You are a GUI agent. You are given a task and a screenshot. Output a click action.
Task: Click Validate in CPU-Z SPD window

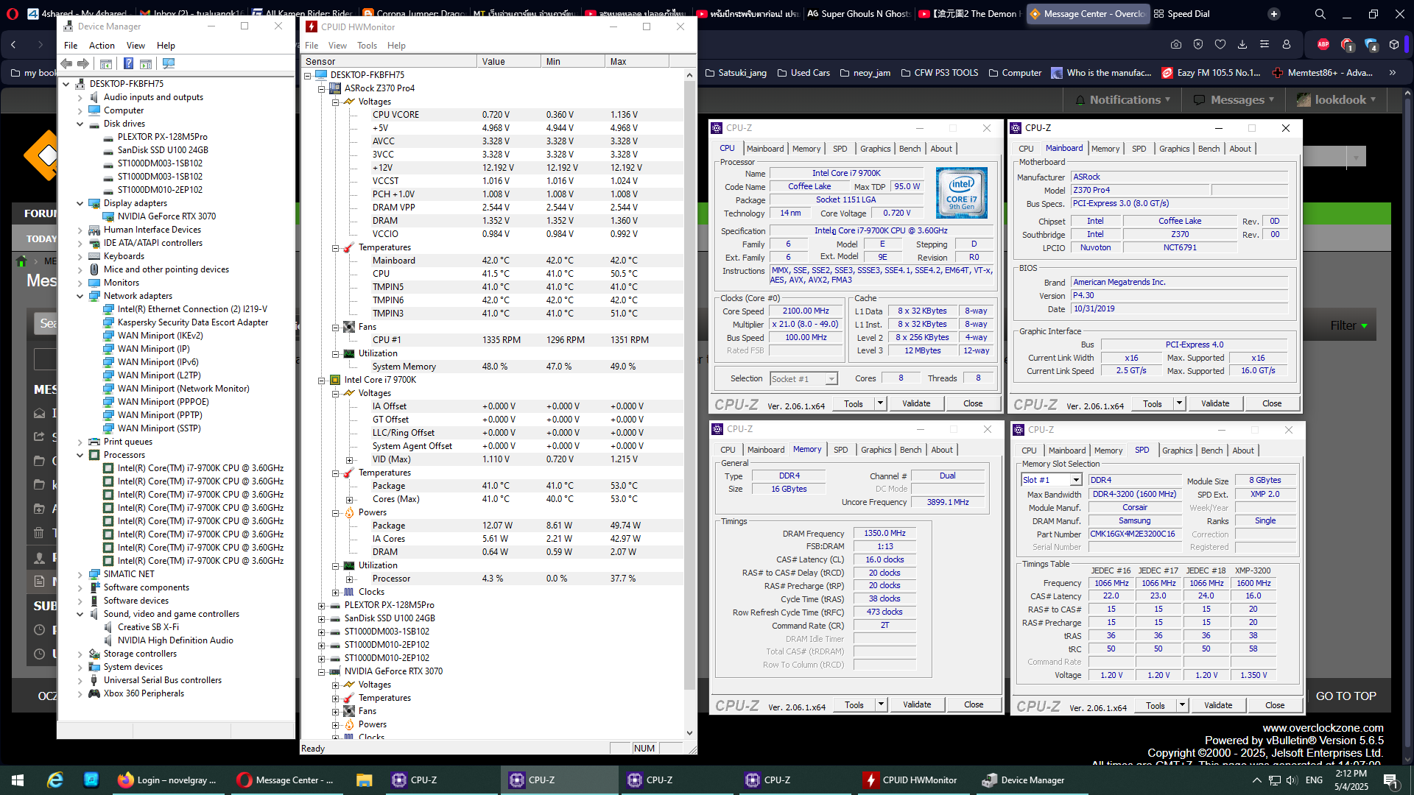click(1218, 705)
